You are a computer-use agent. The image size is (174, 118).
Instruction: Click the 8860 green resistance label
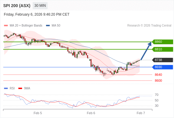(x=162, y=42)
